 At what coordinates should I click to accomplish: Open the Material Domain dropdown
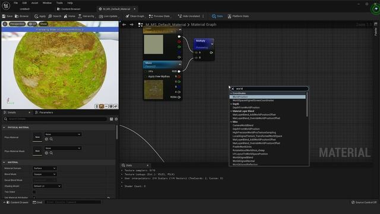tap(45, 168)
